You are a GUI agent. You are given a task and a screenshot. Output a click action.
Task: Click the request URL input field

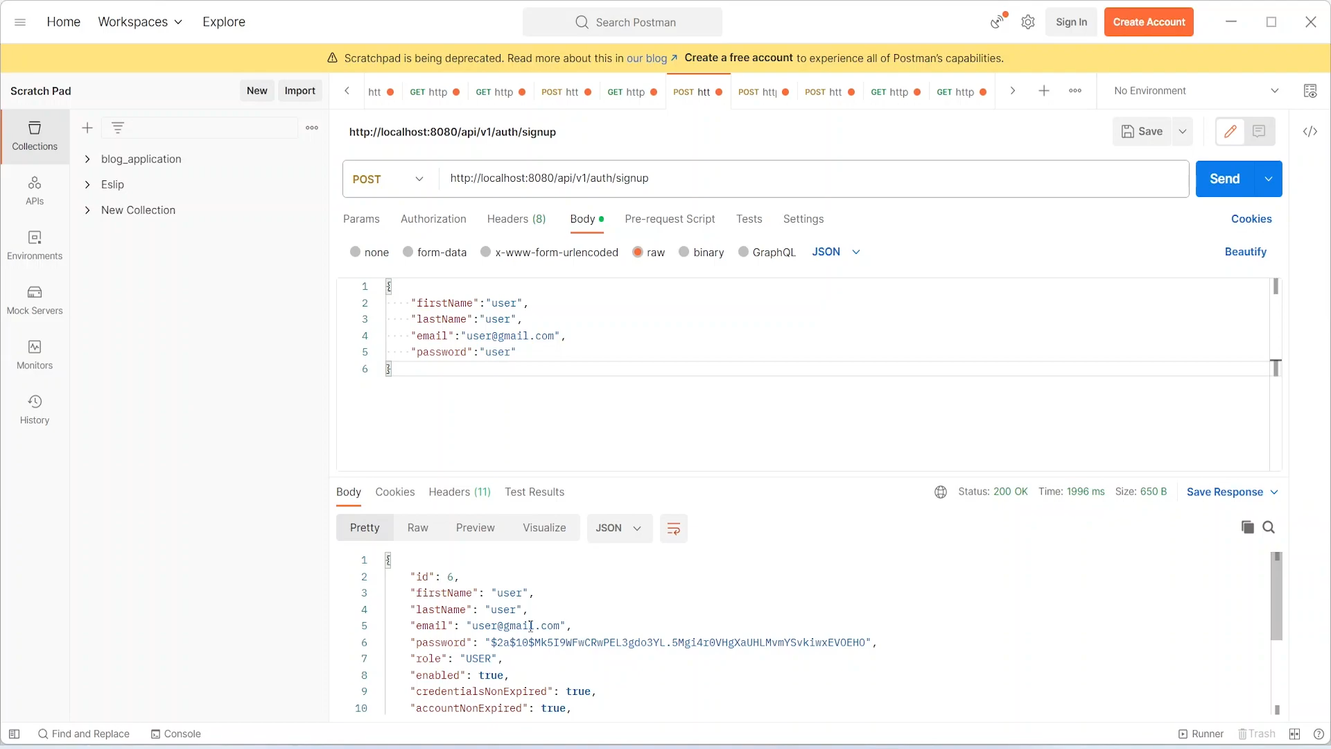813,179
